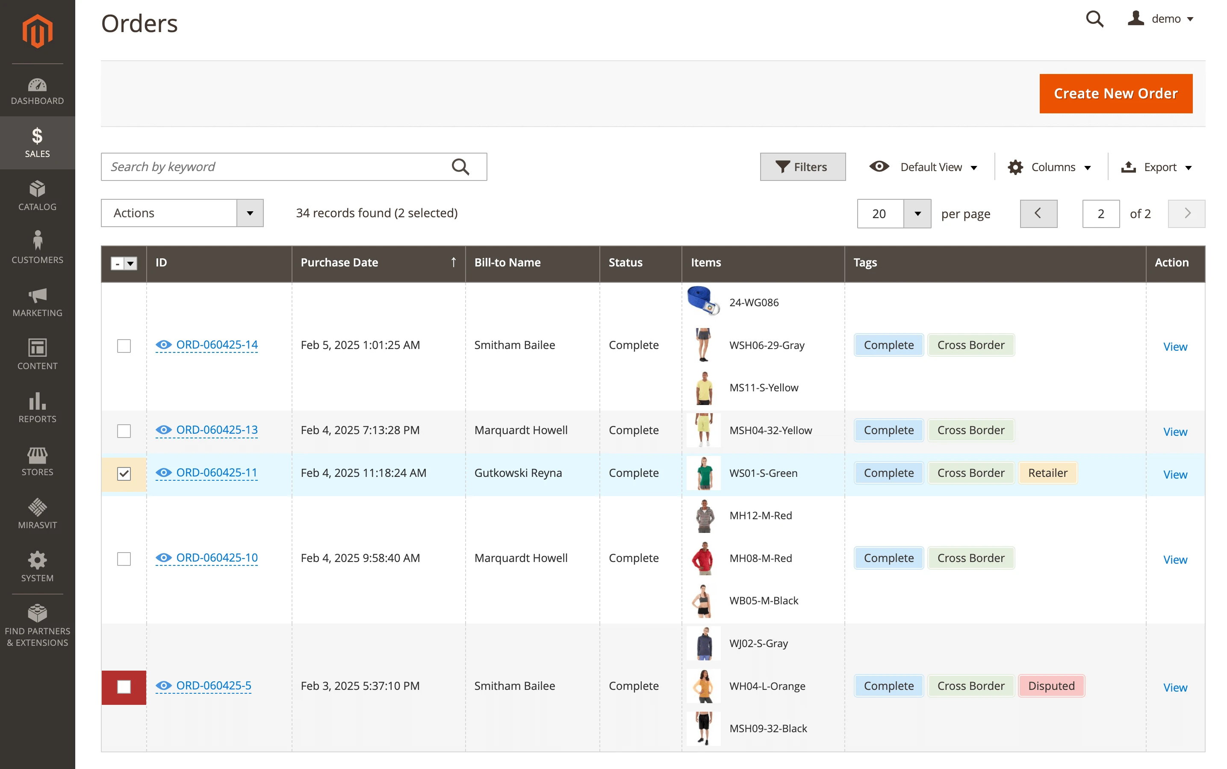Open the View link for ORD-060425-5
The width and height of the screenshot is (1227, 769).
coord(1175,687)
